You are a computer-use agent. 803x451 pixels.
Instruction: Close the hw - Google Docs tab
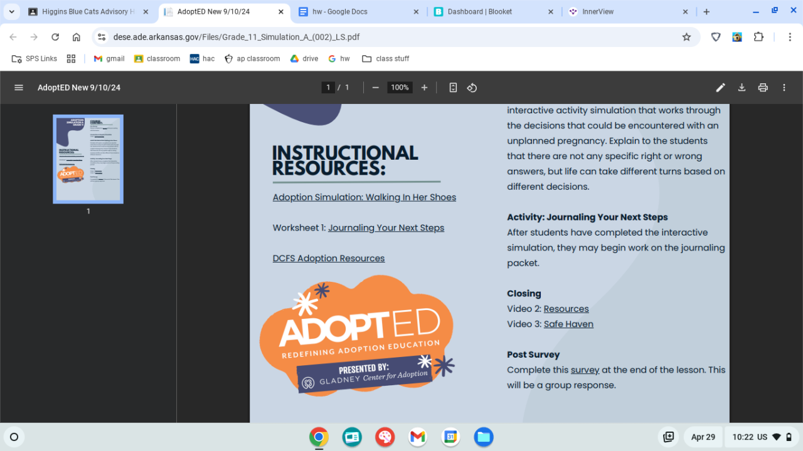[417, 12]
